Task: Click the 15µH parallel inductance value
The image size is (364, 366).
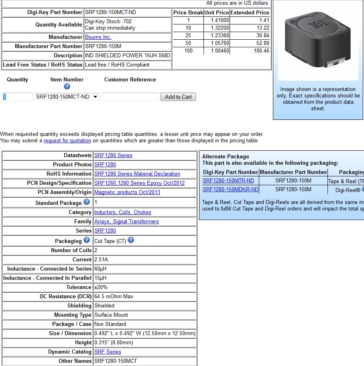Action: (100, 278)
